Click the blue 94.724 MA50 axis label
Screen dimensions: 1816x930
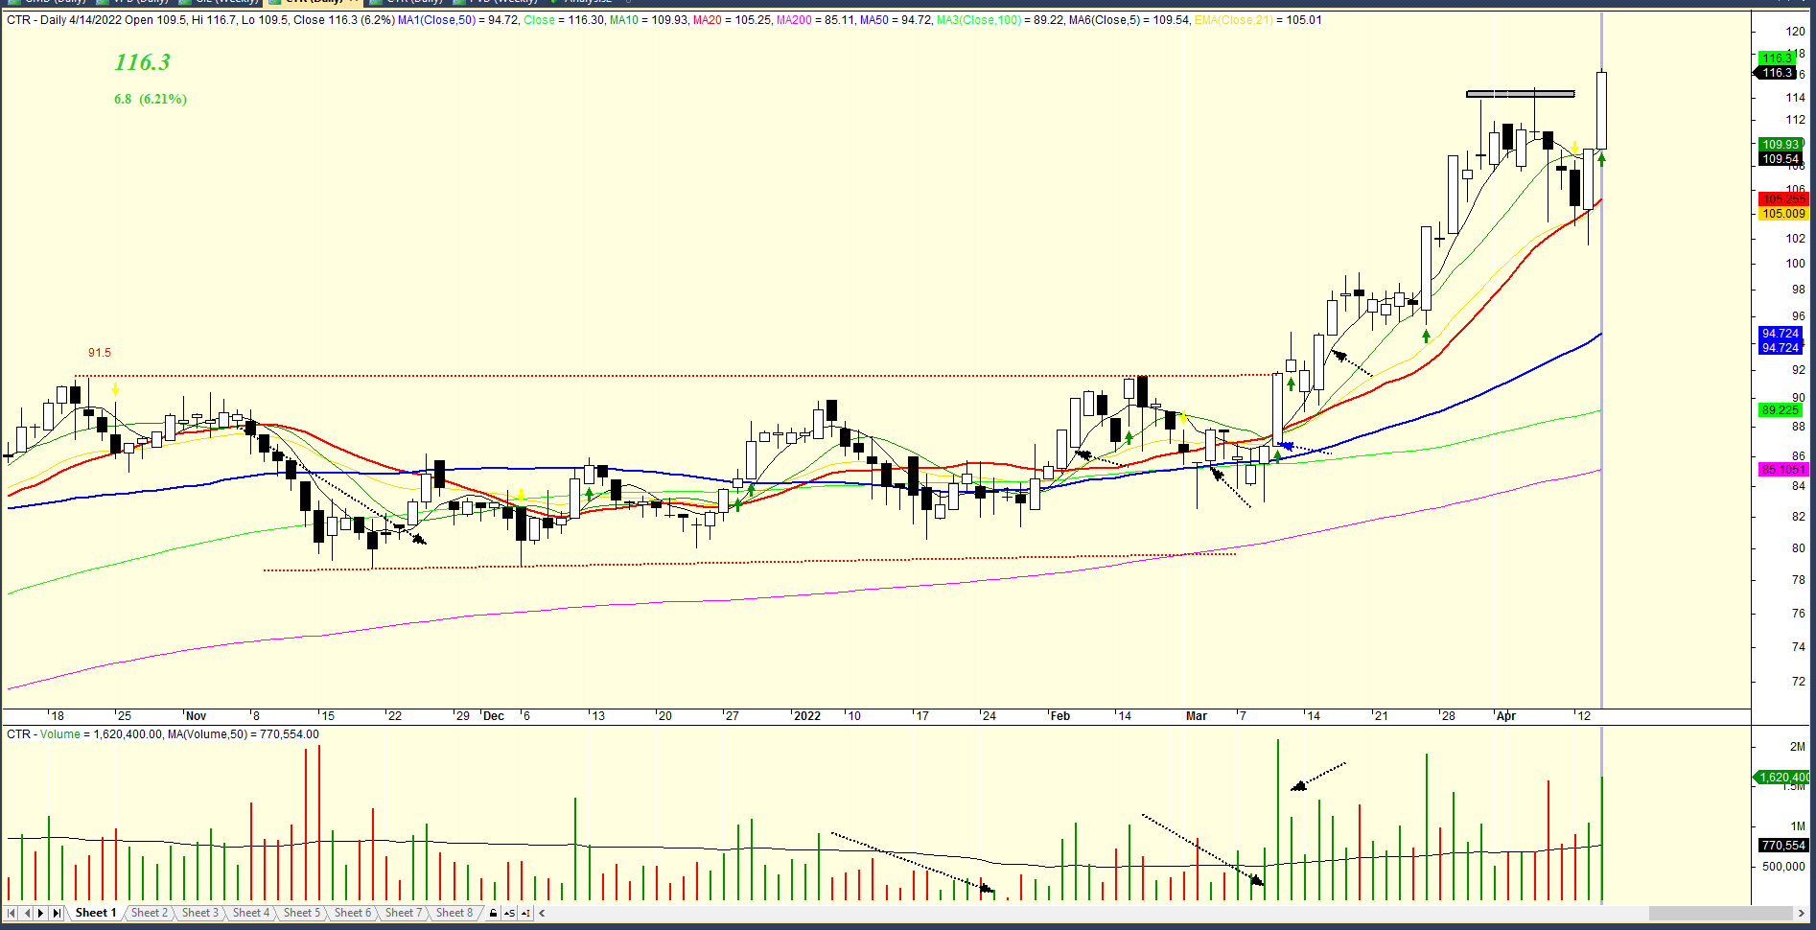(x=1780, y=334)
